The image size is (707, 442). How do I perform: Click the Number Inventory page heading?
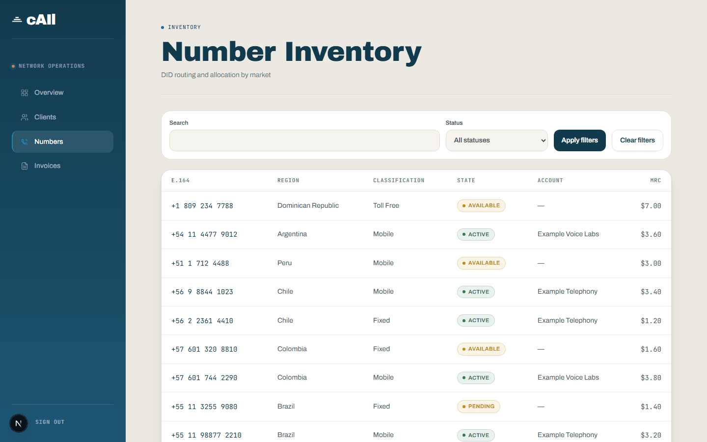tap(292, 52)
